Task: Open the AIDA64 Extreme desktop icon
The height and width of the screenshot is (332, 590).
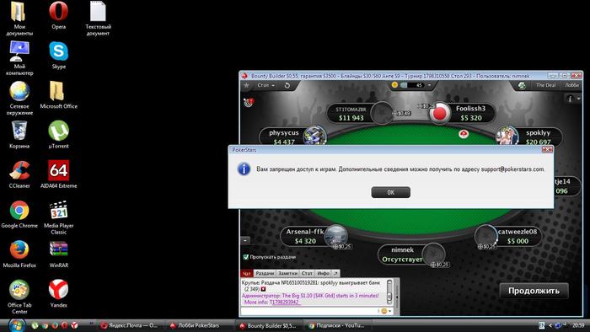Action: pyautogui.click(x=58, y=174)
